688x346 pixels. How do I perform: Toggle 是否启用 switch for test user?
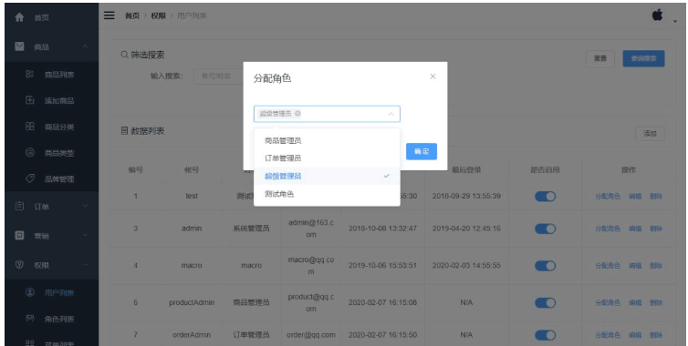(x=545, y=196)
